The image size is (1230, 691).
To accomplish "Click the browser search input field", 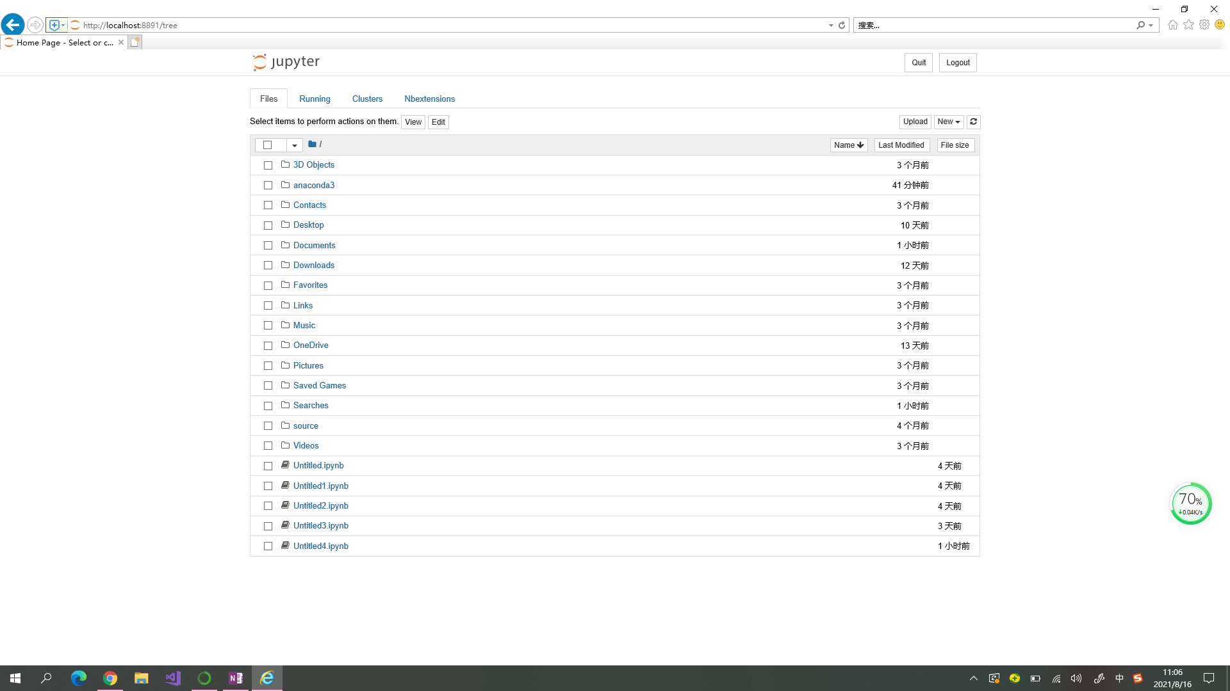I will [993, 25].
